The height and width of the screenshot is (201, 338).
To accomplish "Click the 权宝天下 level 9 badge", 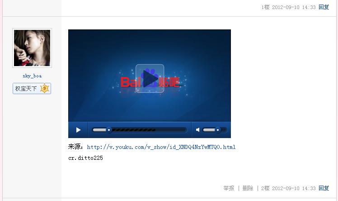I will pyautogui.click(x=32, y=89).
